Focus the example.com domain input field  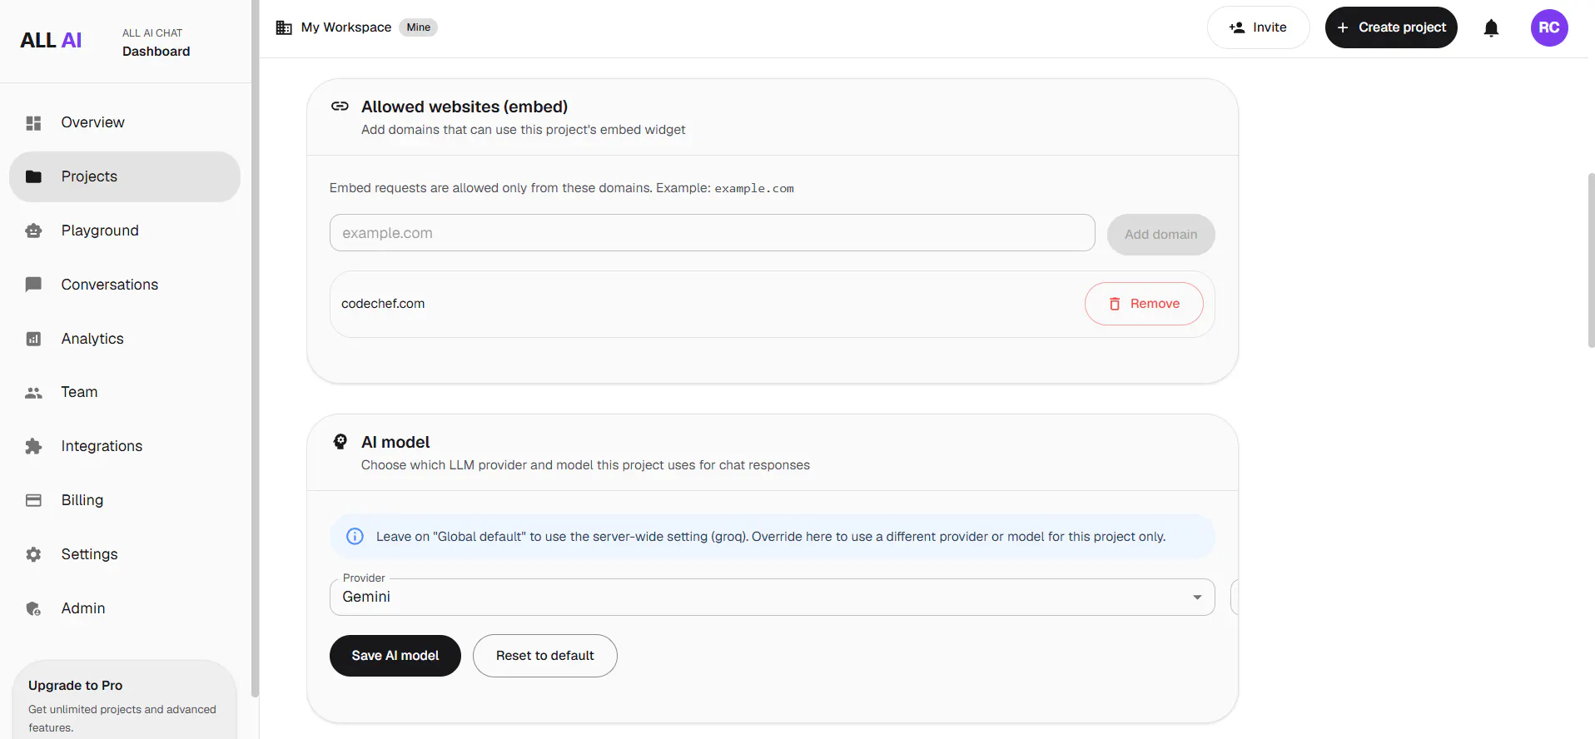click(x=712, y=233)
